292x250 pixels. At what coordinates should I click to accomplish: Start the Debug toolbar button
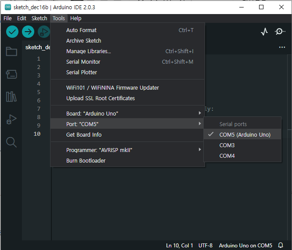[44, 32]
